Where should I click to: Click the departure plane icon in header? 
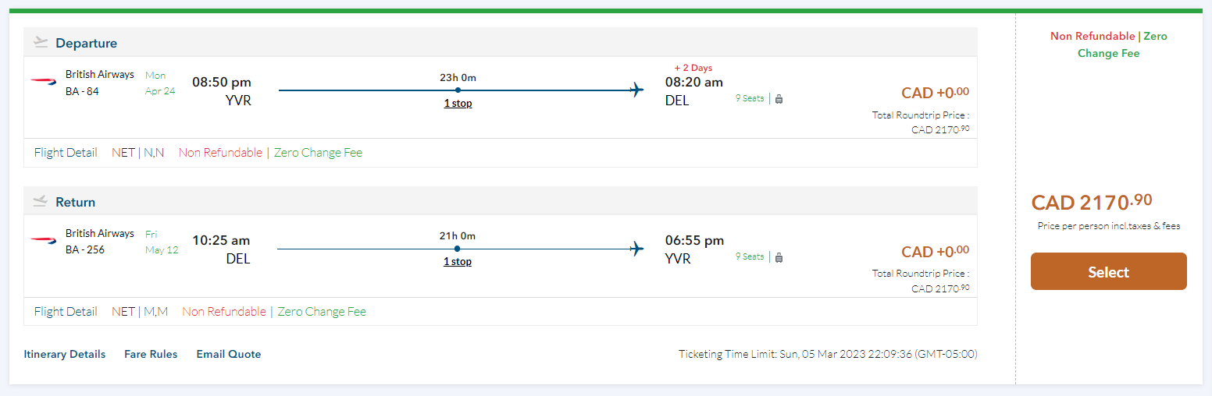pos(41,43)
